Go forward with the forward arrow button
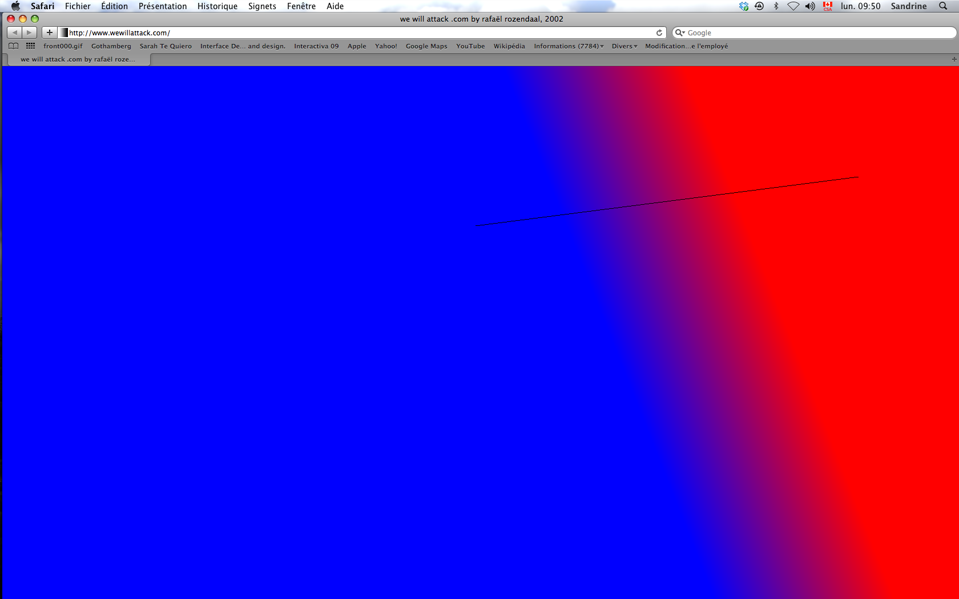 [x=30, y=33]
